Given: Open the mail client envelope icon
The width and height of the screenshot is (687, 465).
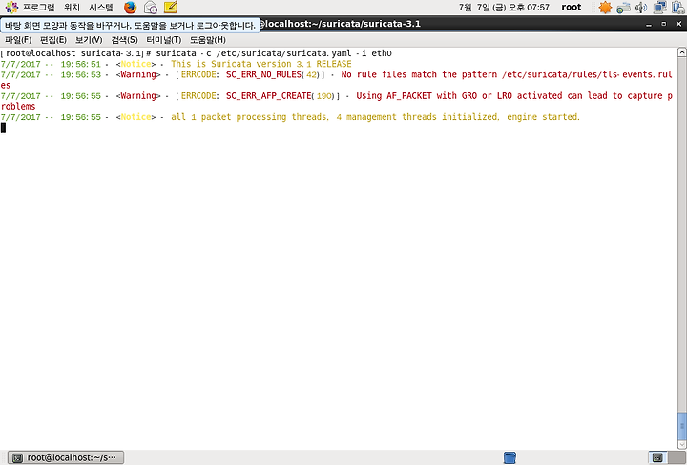Looking at the screenshot, I should [151, 8].
